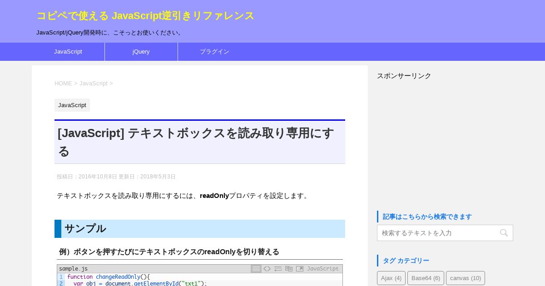545x286 pixels.
Task: Toggle line wrap icon in code block
Action: click(278, 269)
